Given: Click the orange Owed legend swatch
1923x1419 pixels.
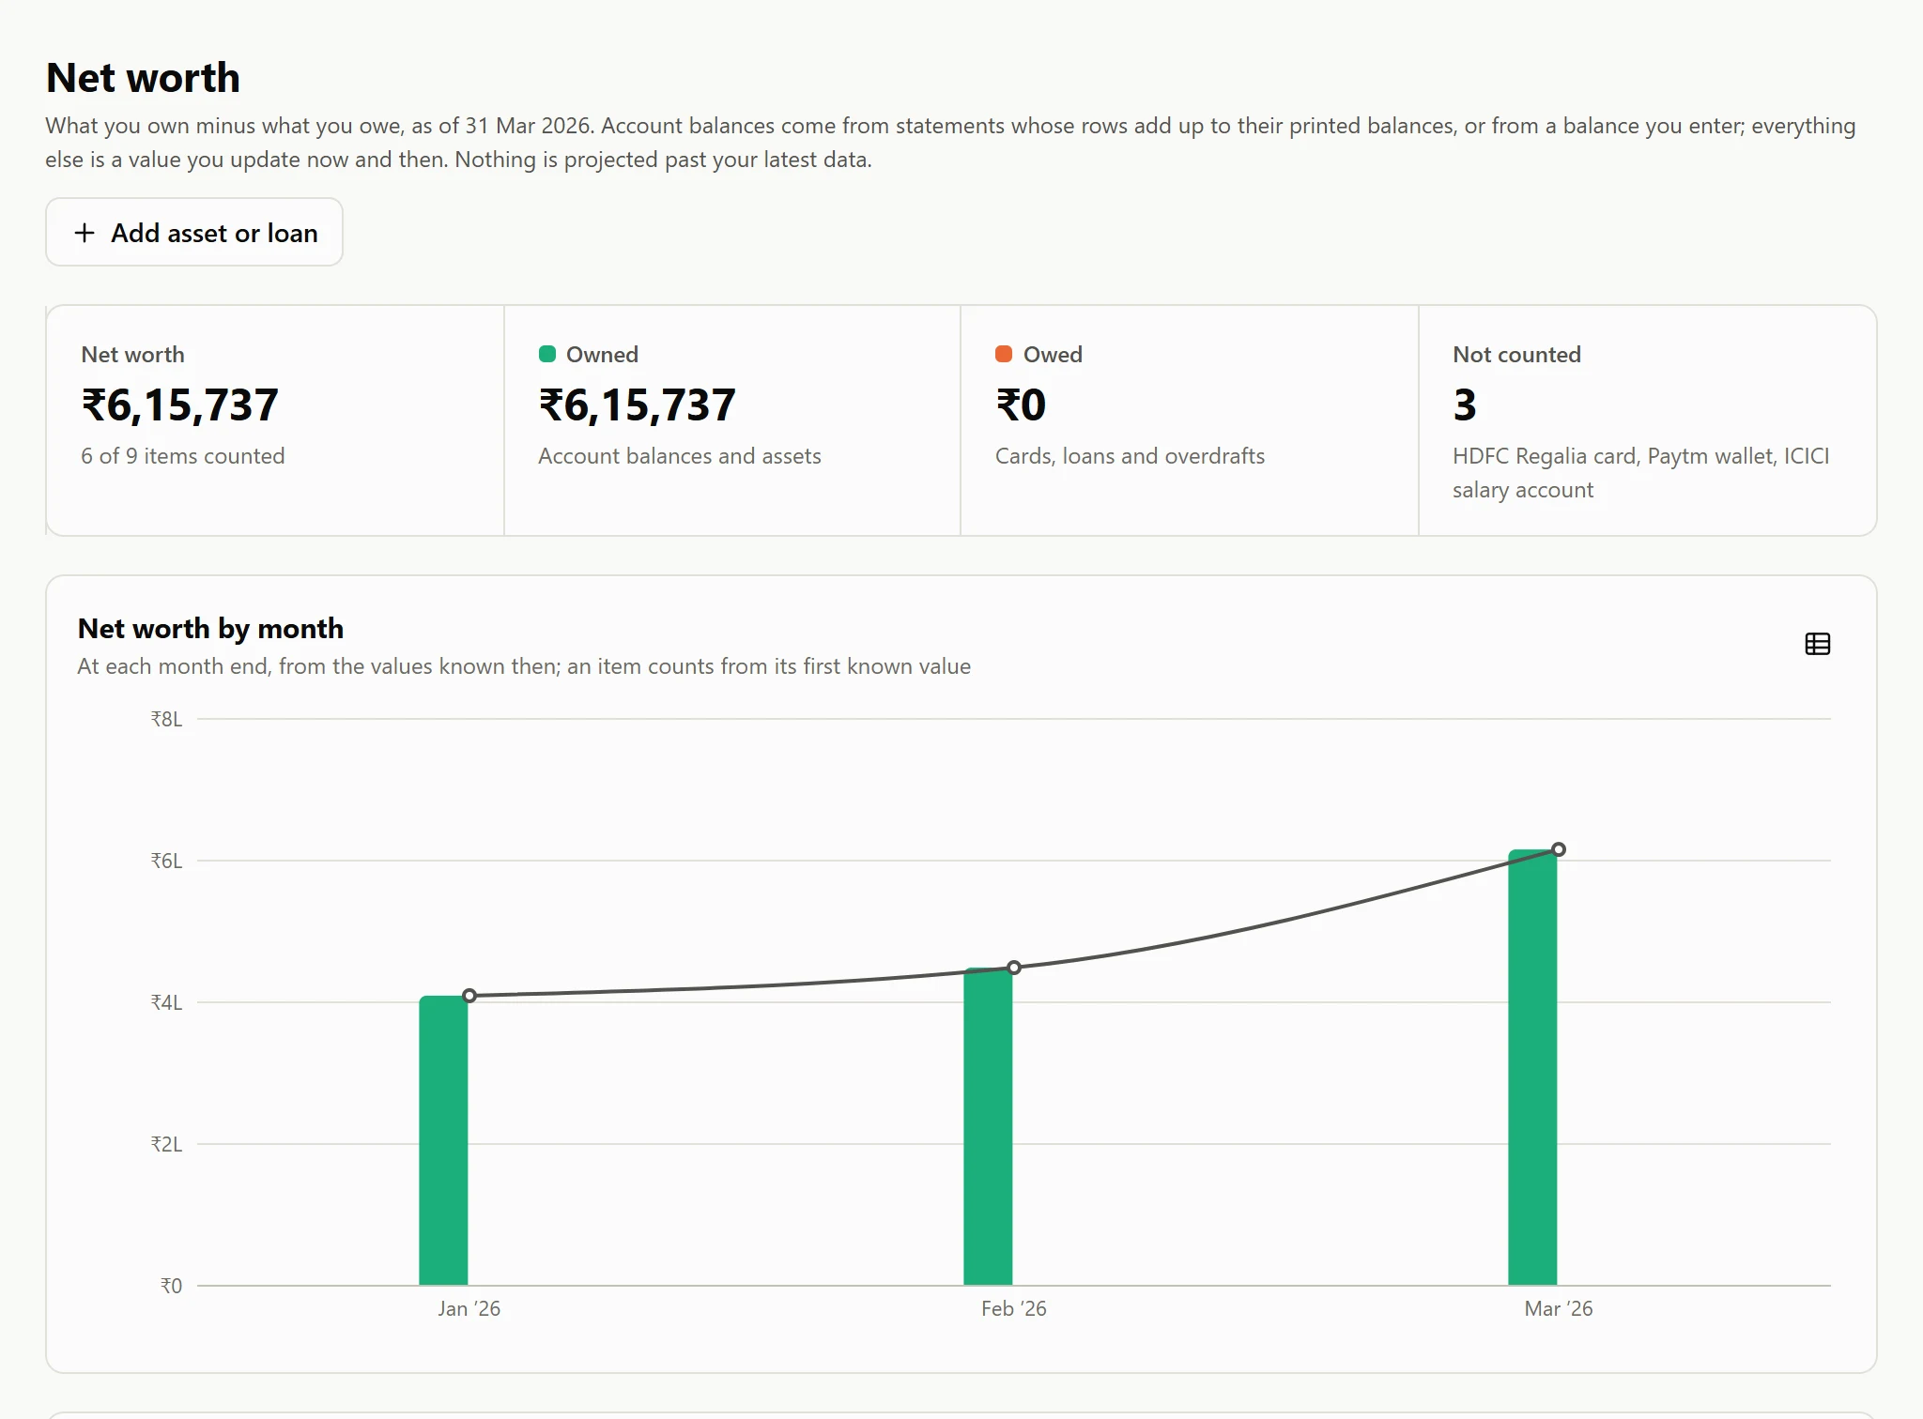Looking at the screenshot, I should tap(1004, 354).
